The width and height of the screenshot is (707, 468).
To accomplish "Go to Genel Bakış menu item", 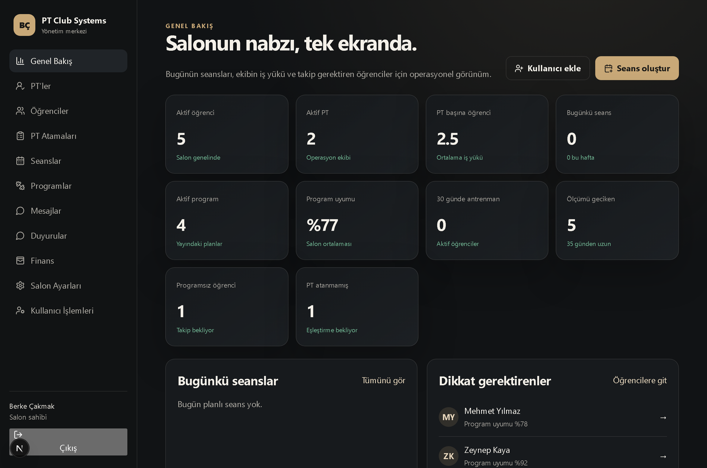I will (68, 61).
